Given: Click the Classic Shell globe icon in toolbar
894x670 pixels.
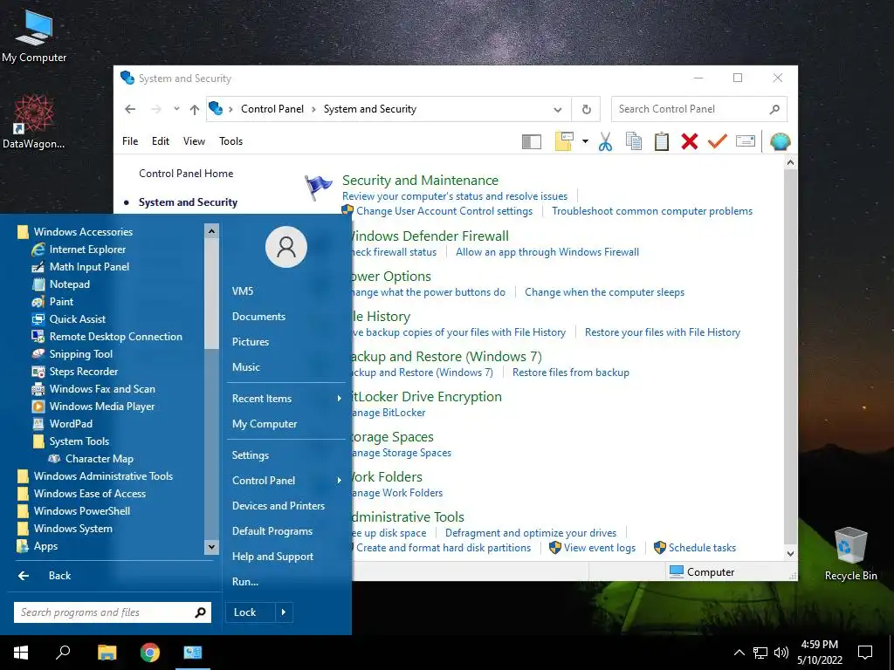Looking at the screenshot, I should (x=780, y=141).
